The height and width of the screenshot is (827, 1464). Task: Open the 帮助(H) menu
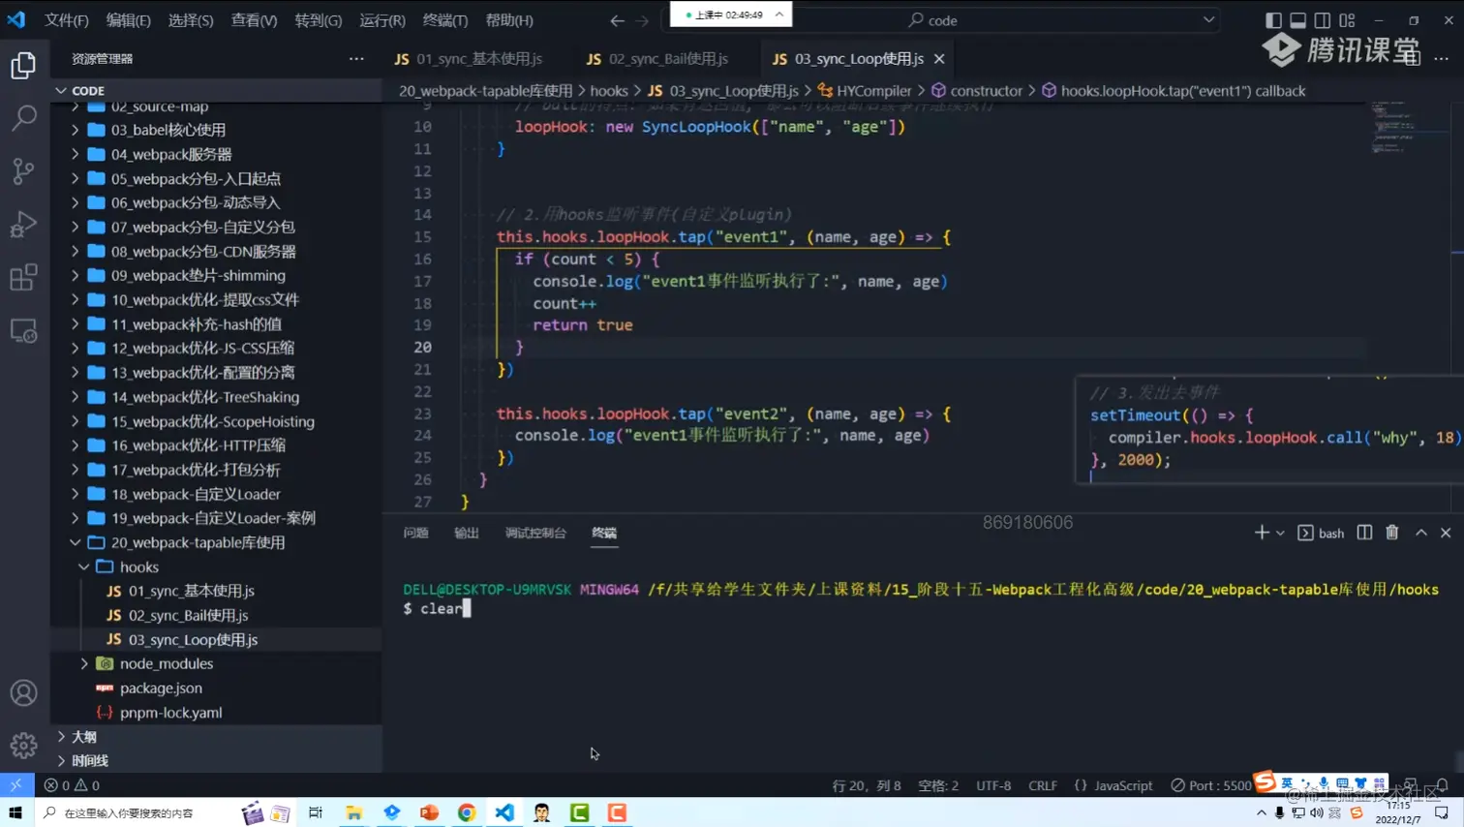(509, 20)
